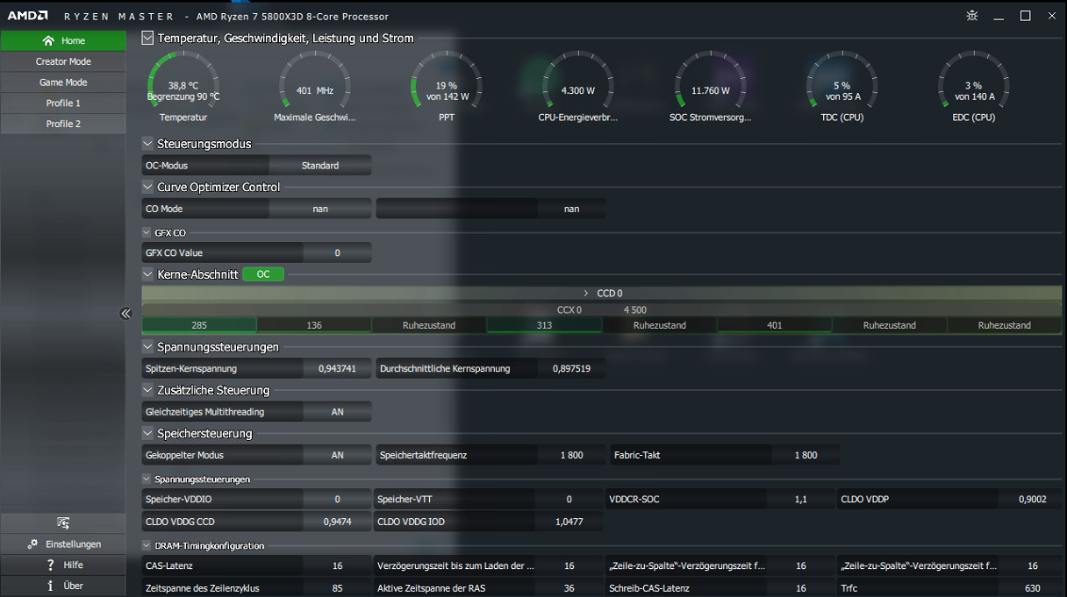Viewport: 1067px width, 597px height.
Task: Click the Speicher-VTT value field
Action: coord(569,500)
